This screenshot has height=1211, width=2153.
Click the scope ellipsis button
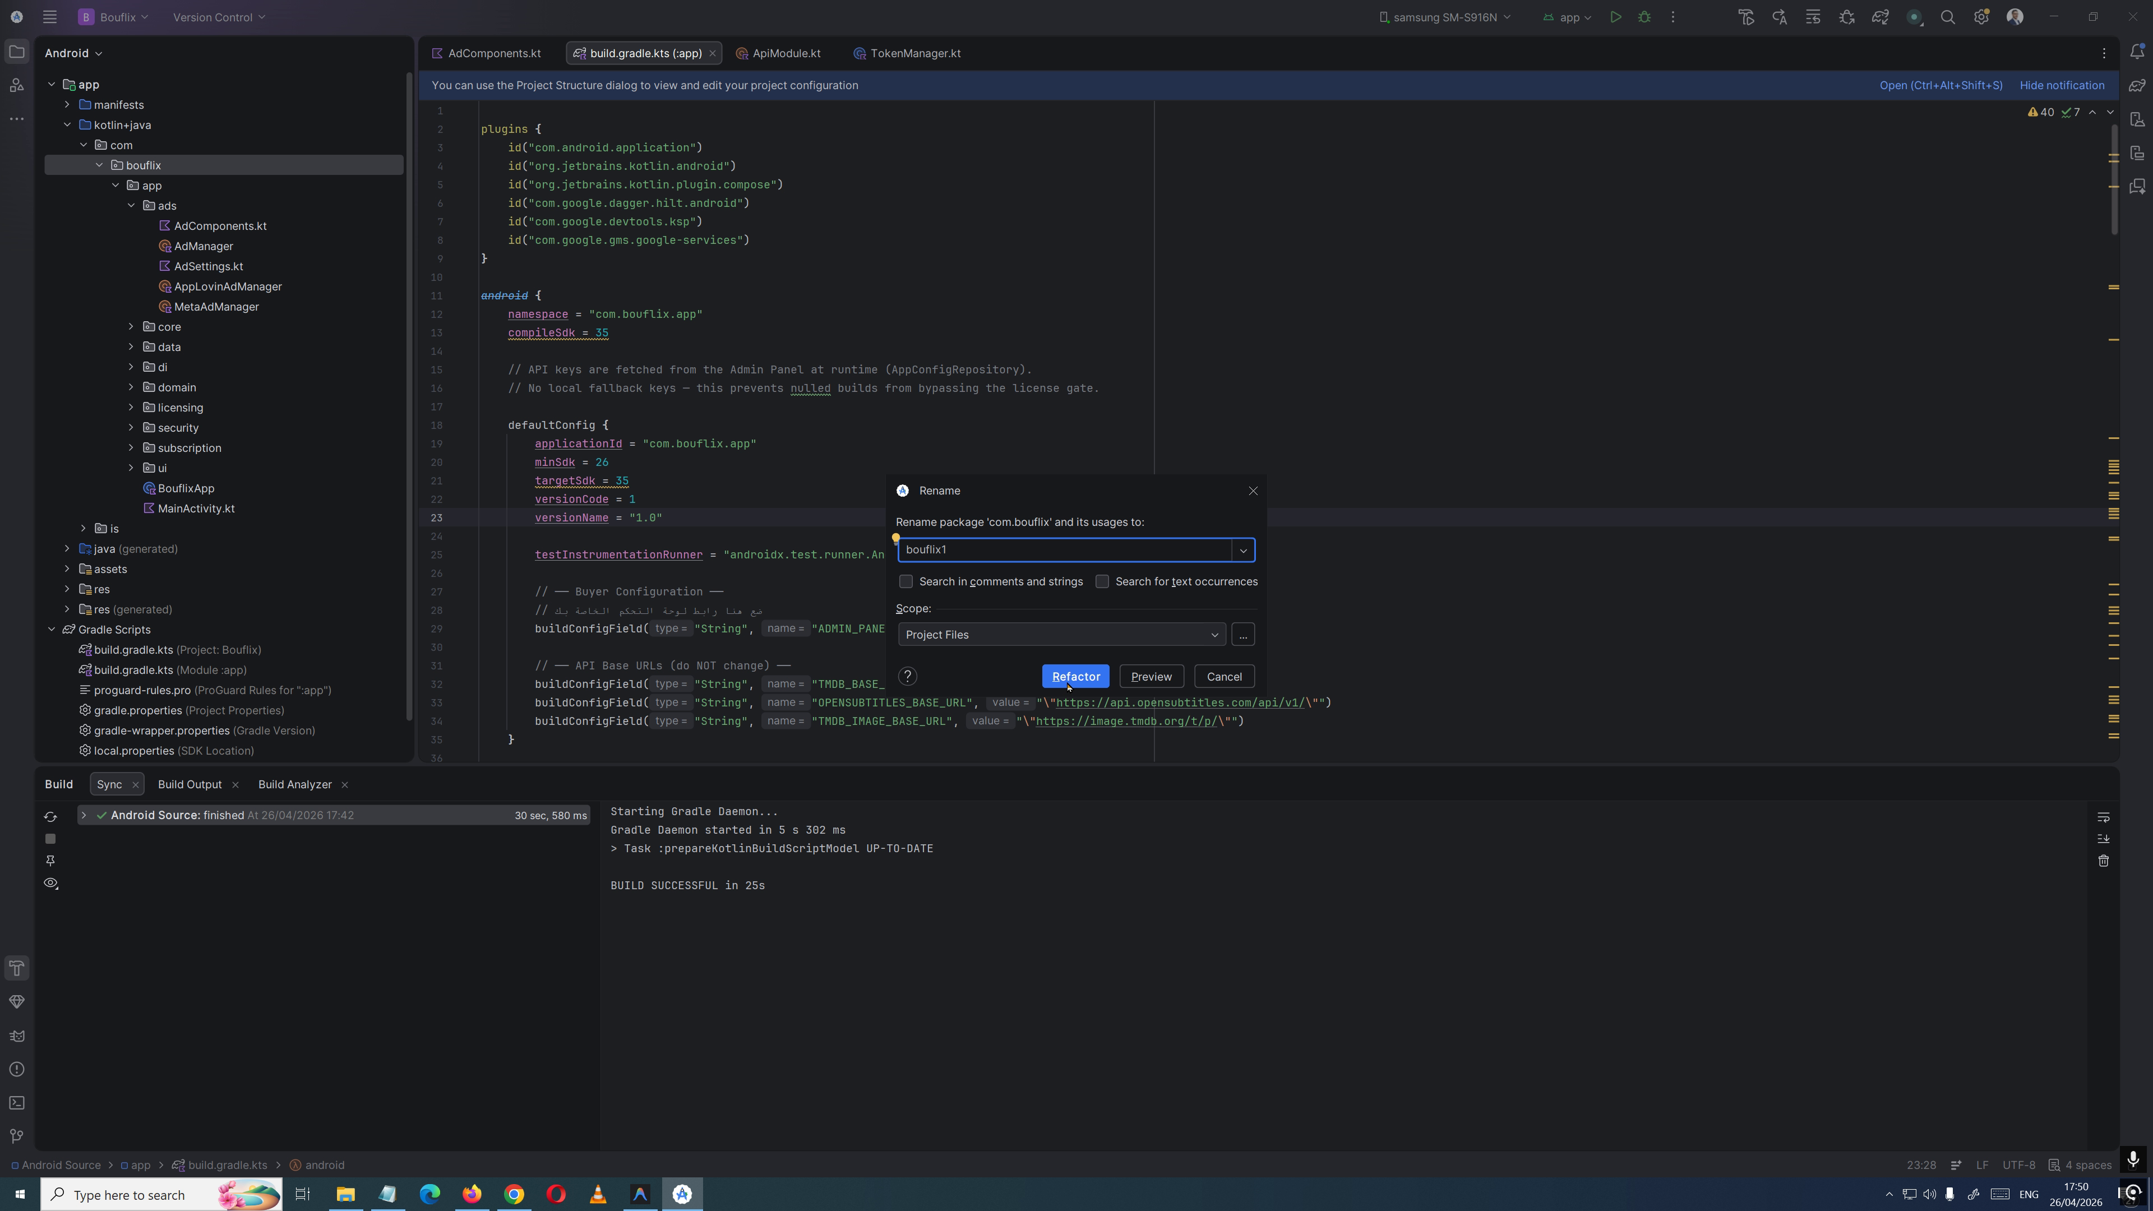pyautogui.click(x=1243, y=634)
